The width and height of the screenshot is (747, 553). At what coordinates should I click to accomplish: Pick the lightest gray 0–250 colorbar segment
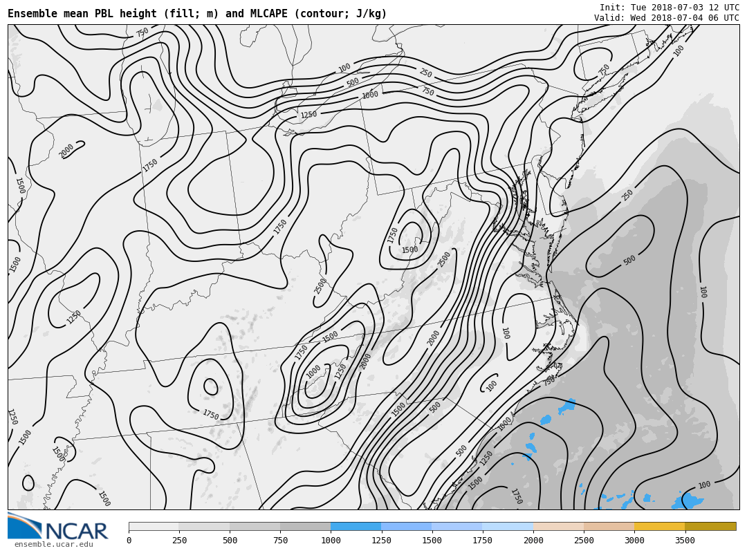[154, 527]
